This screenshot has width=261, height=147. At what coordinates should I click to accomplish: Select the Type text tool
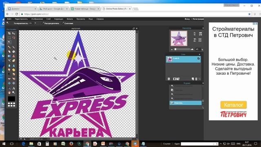coord(13,88)
